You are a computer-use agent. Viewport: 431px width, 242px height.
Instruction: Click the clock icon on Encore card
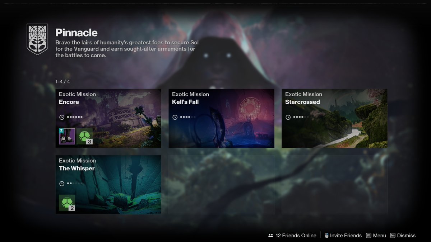[x=62, y=117]
